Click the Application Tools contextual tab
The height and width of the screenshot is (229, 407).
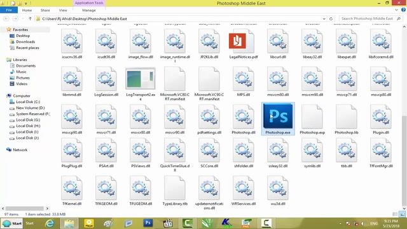[x=89, y=3]
